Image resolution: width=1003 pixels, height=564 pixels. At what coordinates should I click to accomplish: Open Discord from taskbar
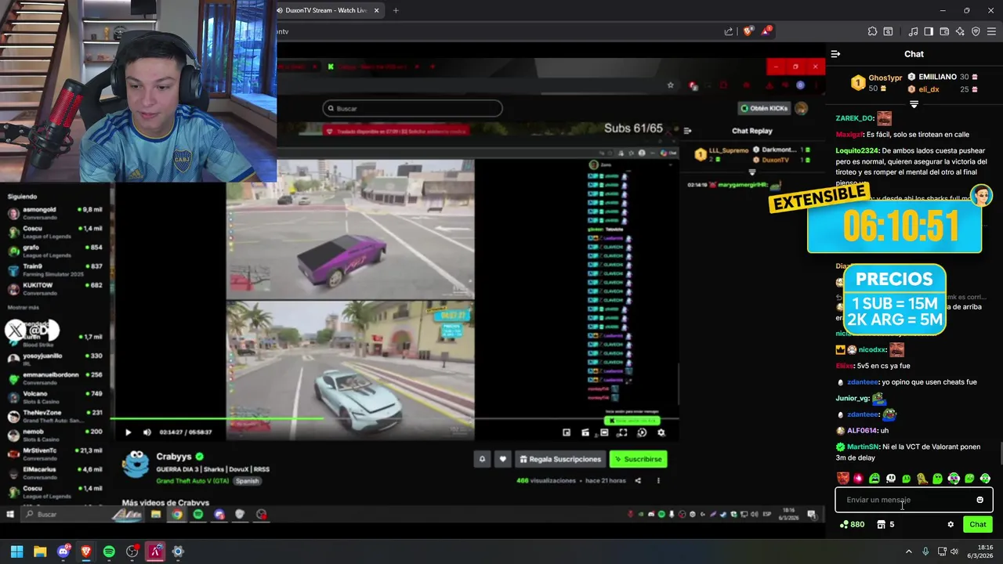[x=63, y=551]
